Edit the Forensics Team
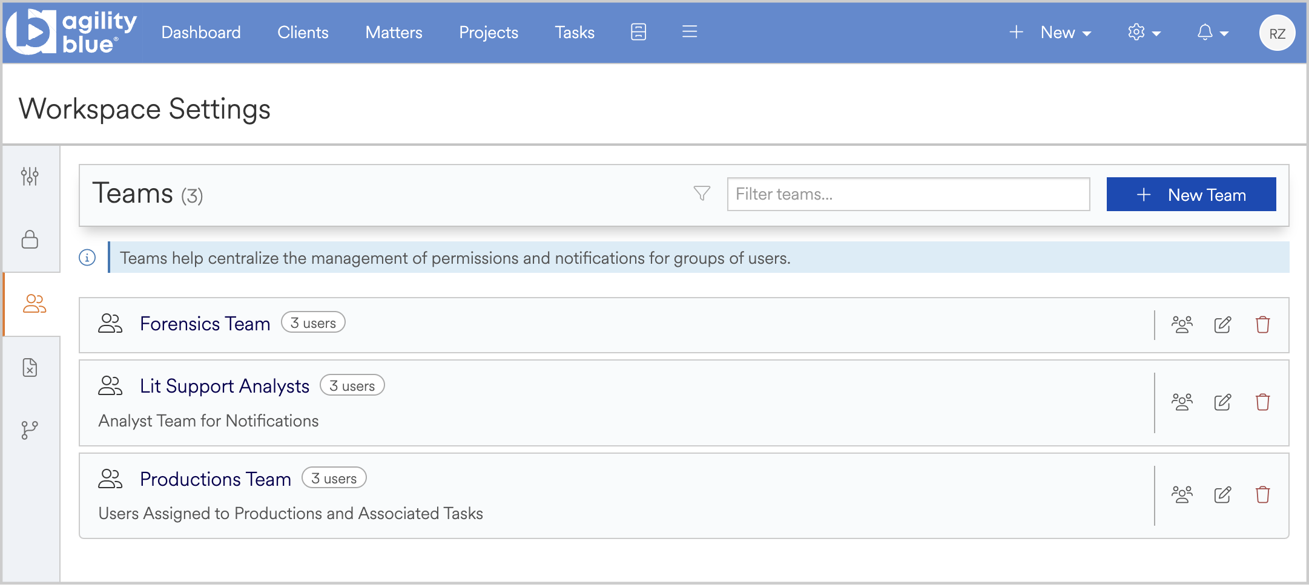 [1223, 325]
